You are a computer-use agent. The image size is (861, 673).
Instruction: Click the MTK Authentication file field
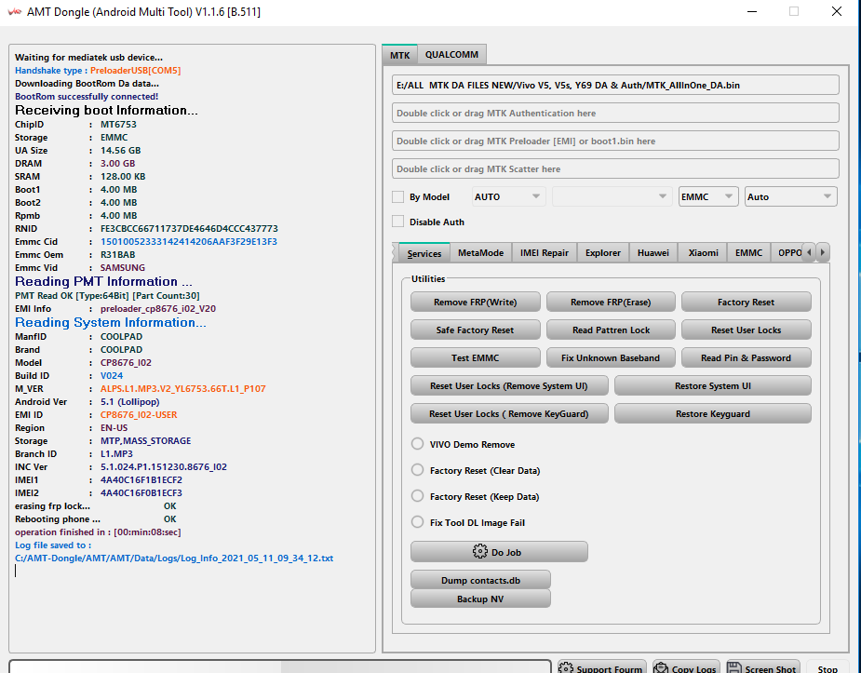tap(615, 113)
